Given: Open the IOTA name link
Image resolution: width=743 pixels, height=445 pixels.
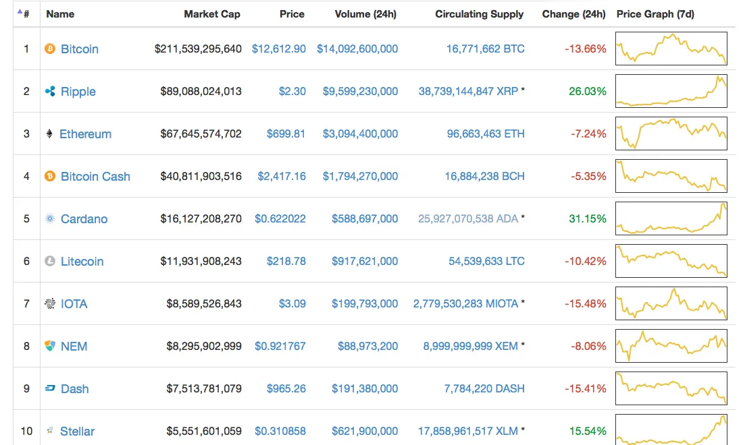Looking at the screenshot, I should tap(74, 304).
